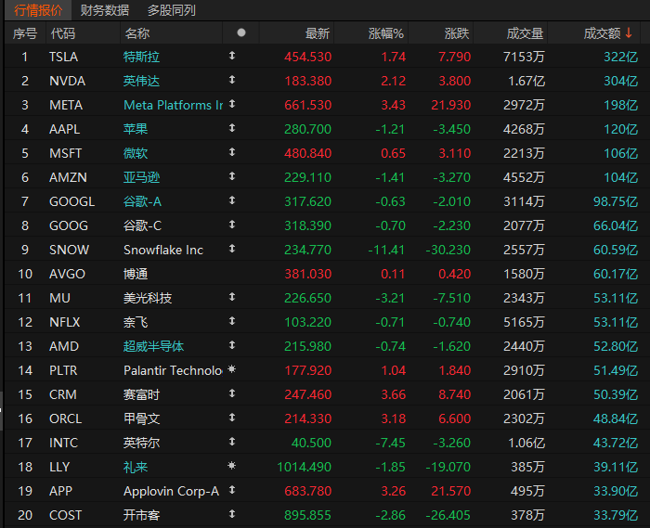Screen dimensions: 650x528
Task: Sort by 序号 column header
Action: coord(25,33)
